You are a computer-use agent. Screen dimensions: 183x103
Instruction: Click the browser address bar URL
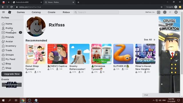[x=30, y=7]
